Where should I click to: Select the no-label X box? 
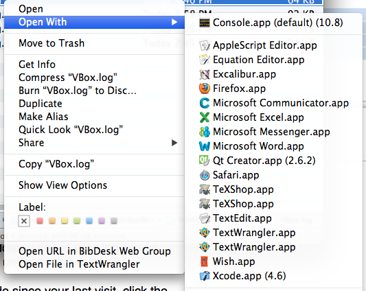coord(24,221)
